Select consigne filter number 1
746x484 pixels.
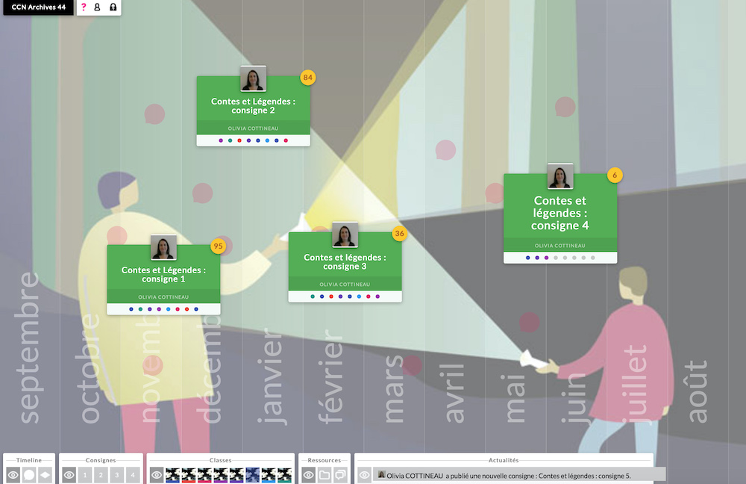[x=86, y=475]
